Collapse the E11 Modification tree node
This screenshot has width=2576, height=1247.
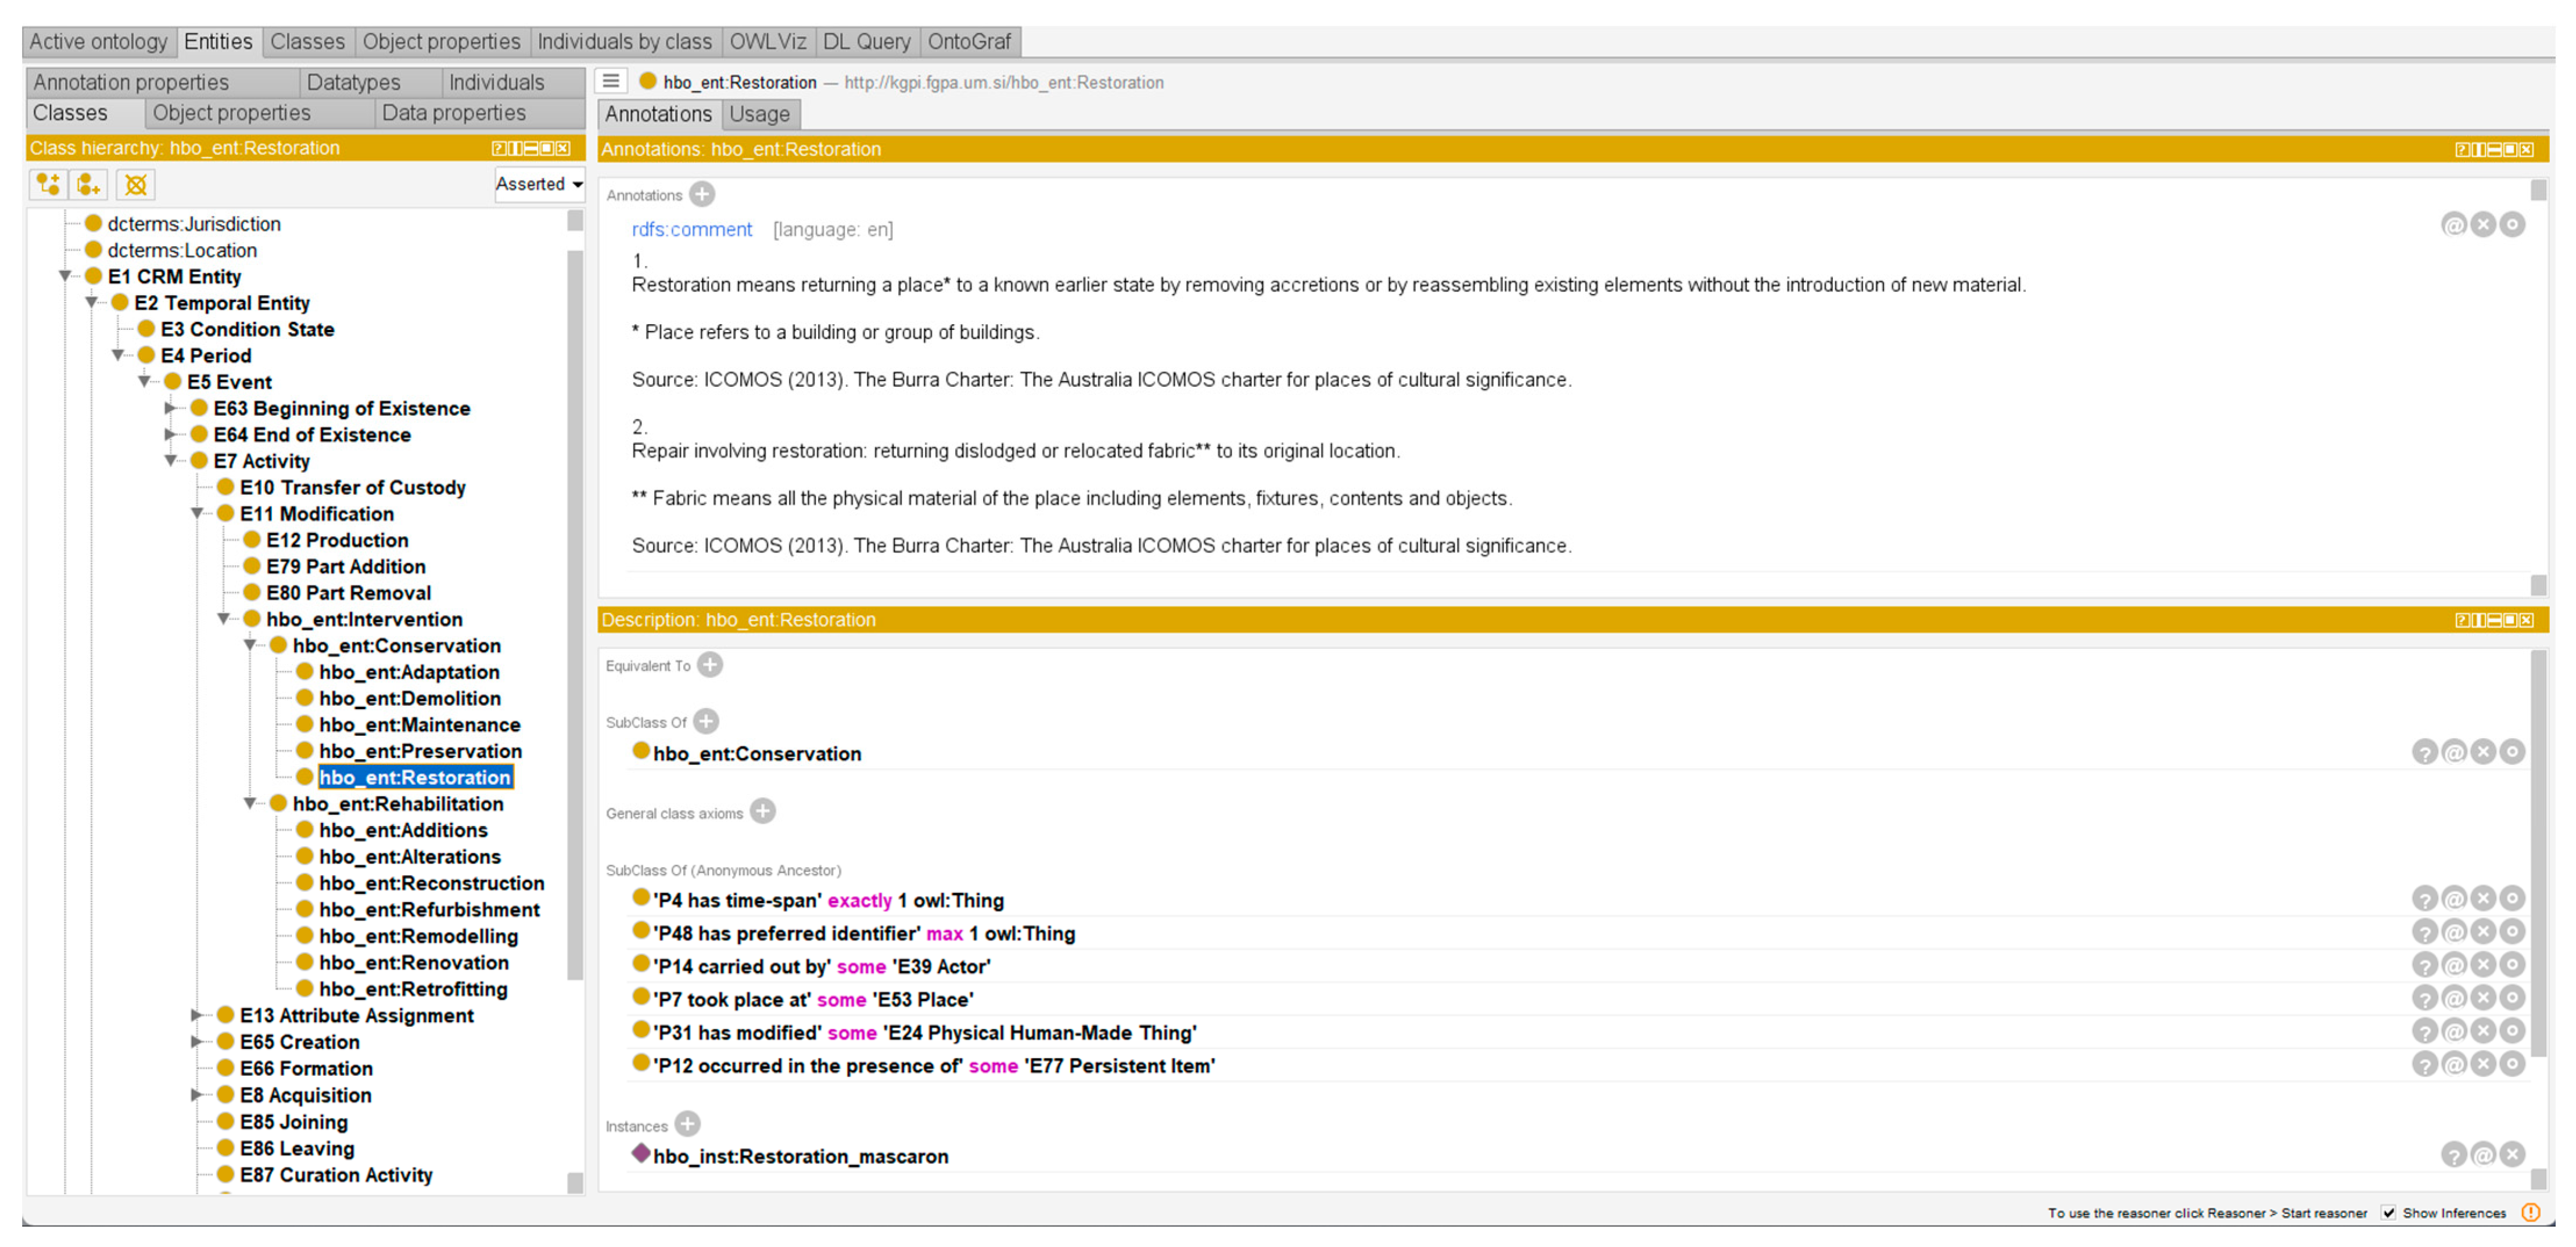tap(197, 514)
